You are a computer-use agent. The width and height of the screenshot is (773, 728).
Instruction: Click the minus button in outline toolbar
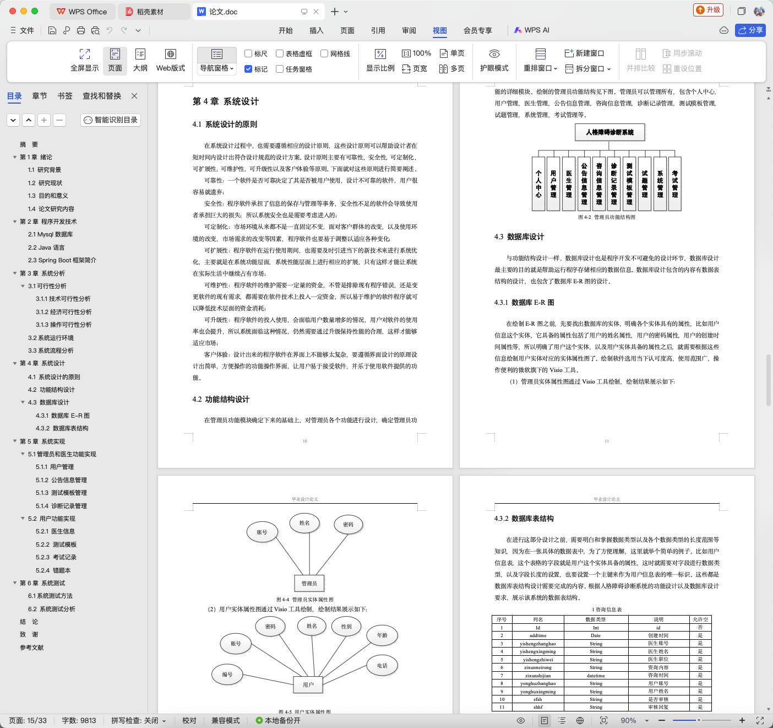(59, 120)
